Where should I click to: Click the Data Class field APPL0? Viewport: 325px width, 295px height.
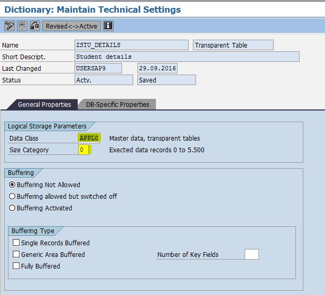89,138
